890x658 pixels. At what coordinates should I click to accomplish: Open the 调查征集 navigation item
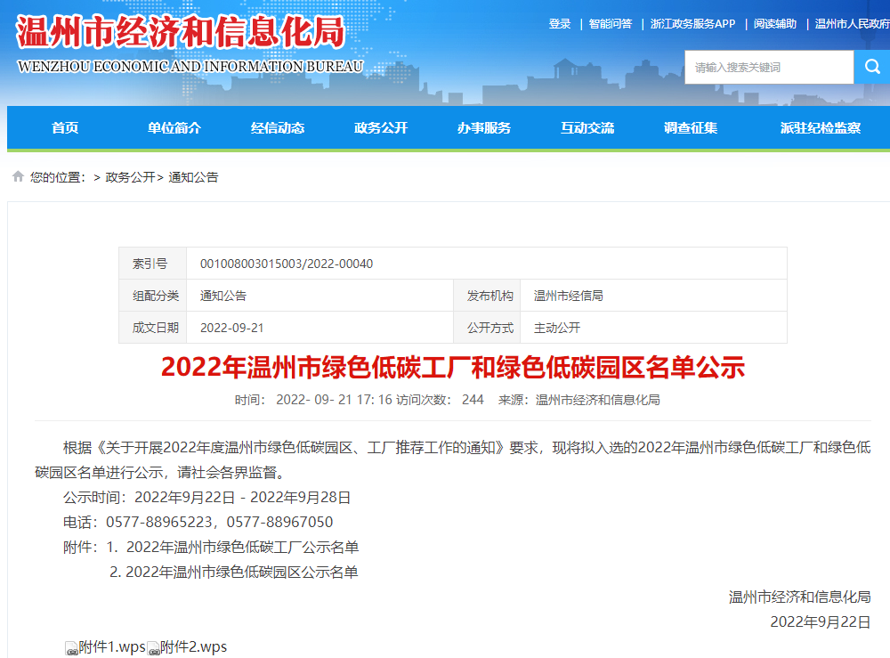691,127
